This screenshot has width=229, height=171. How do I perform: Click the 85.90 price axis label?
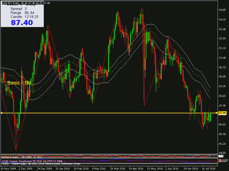click(222, 134)
